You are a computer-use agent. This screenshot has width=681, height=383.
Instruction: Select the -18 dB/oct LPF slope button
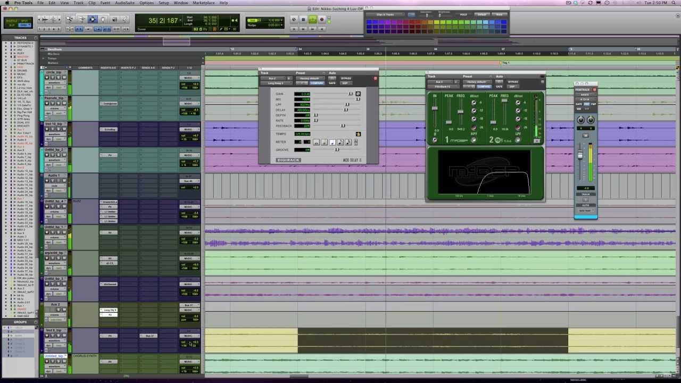(x=518, y=119)
